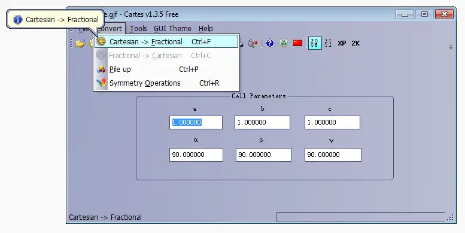This screenshot has height=233, width=465.
Task: Click the Chinese flag language icon
Action: tap(297, 43)
